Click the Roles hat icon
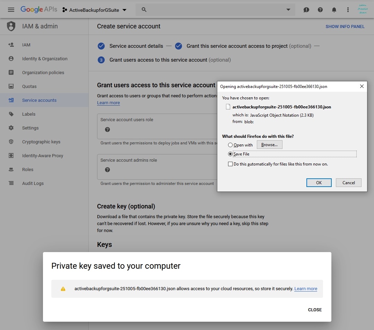The height and width of the screenshot is (330, 374). 11,169
